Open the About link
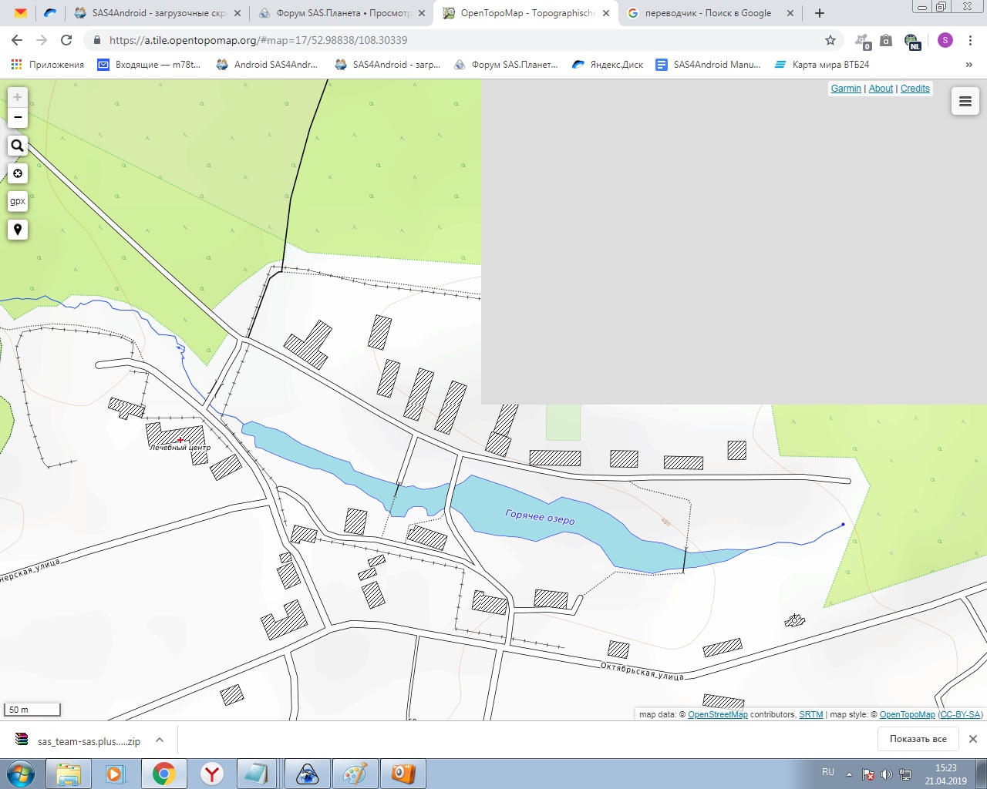This screenshot has width=987, height=789. tap(881, 89)
